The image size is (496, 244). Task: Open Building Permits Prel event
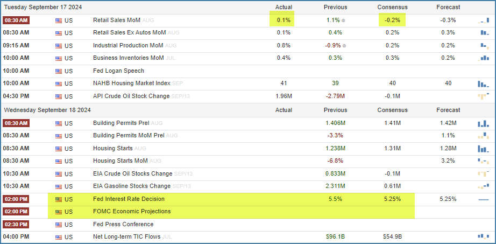click(x=122, y=123)
